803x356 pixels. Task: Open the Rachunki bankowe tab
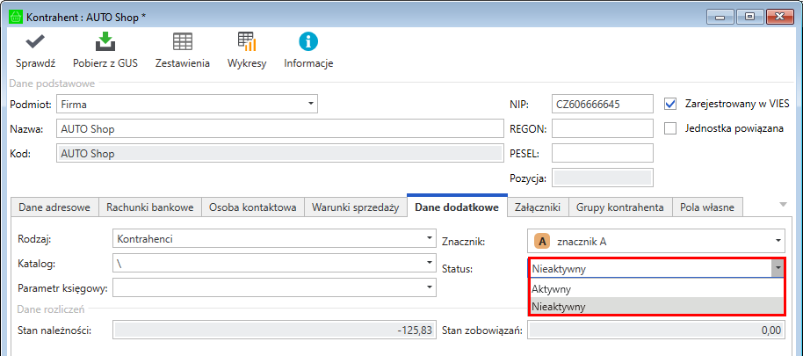pyautogui.click(x=150, y=207)
